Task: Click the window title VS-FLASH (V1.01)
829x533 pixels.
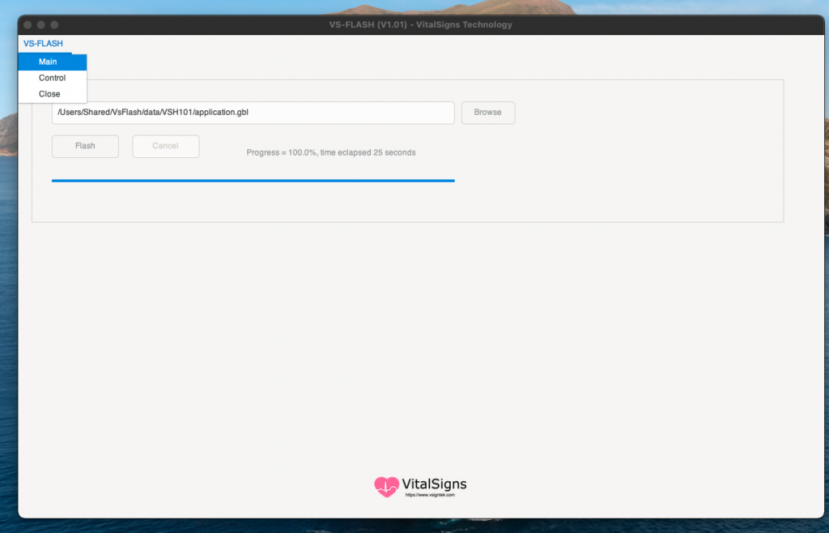Action: pos(420,25)
